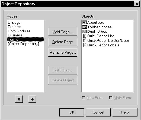Move selected page down with arrow button
The width and height of the screenshot is (141, 120).
[x=32, y=99]
